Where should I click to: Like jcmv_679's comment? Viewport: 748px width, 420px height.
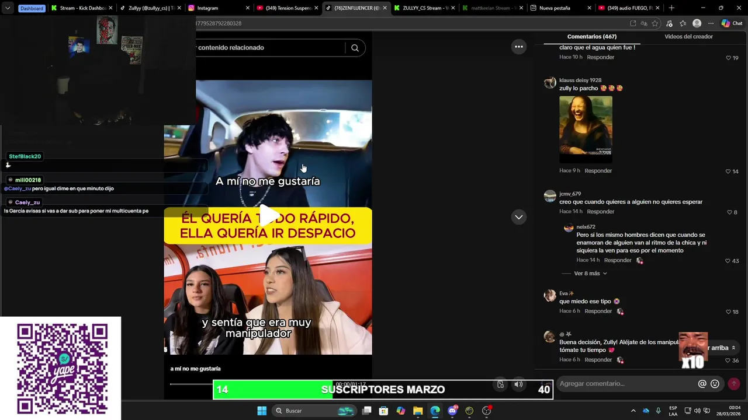pos(729,212)
